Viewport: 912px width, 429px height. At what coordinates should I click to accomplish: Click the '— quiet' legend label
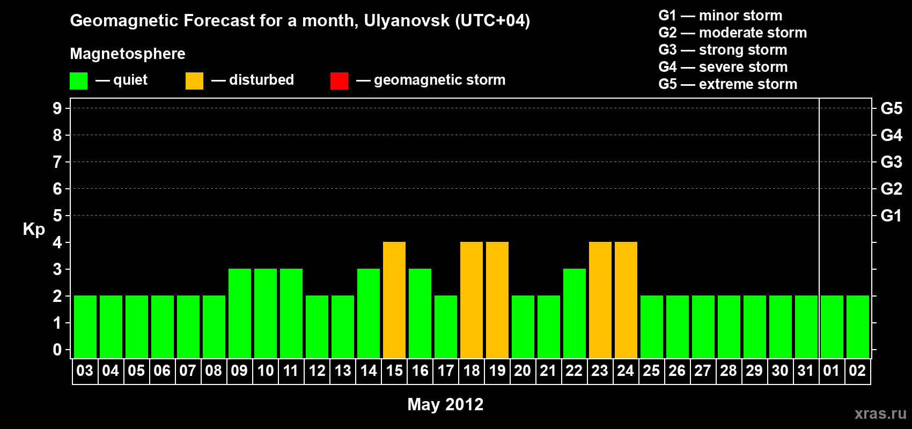click(121, 80)
